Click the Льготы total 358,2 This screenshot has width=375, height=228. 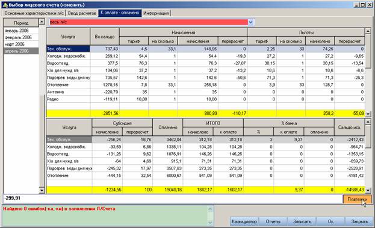[320, 113]
